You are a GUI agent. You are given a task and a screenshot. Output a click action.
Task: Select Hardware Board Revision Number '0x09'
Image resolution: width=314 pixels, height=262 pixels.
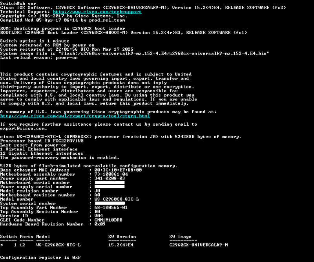point(100,224)
